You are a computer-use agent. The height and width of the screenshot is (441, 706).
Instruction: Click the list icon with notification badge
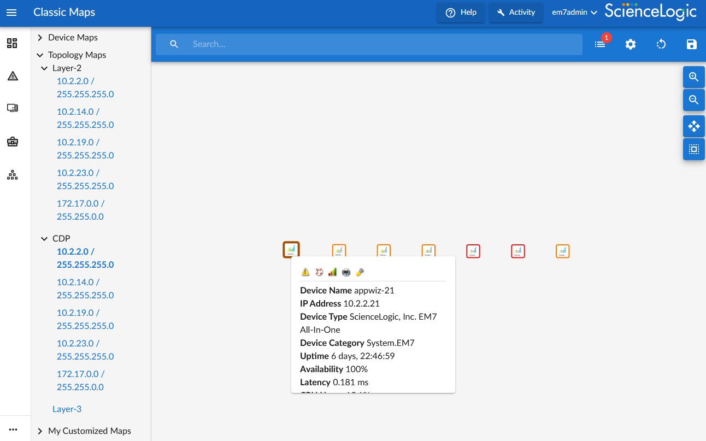point(600,44)
